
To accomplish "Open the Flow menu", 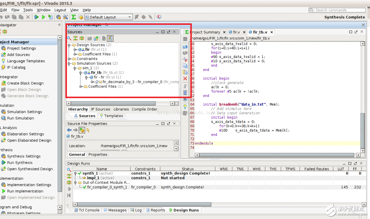I will click(x=15, y=10).
